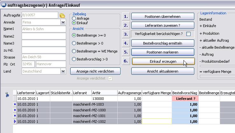Click step number 1 indicator
The image size is (235, 133).
126,17
